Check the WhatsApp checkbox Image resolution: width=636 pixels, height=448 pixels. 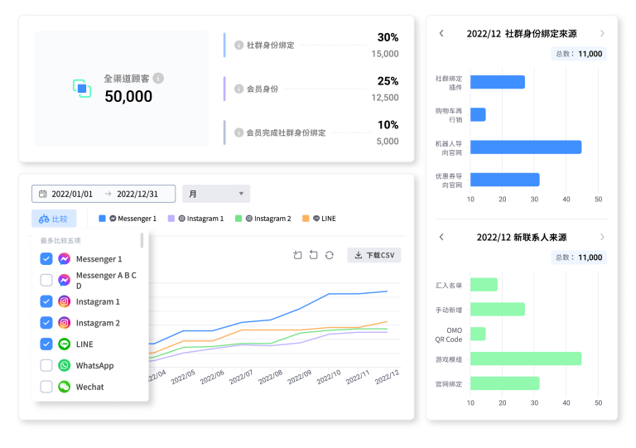[46, 365]
